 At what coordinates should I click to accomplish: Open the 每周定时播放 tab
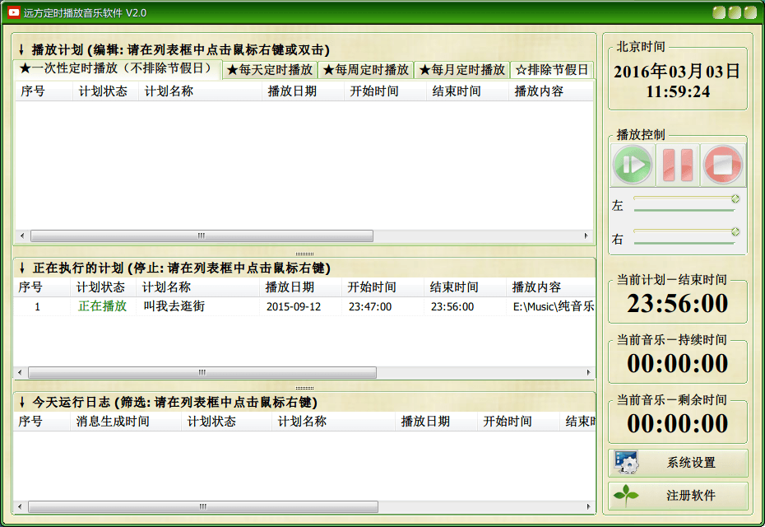(366, 70)
